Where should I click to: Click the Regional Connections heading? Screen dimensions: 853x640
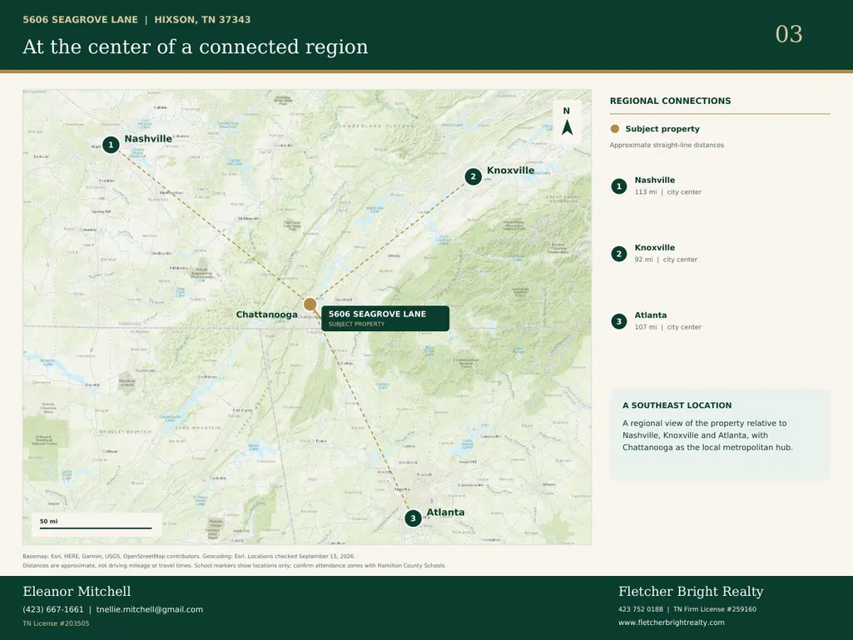point(670,101)
